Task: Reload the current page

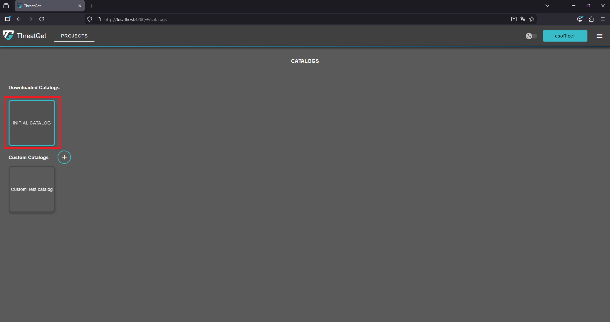Action: [x=42, y=19]
